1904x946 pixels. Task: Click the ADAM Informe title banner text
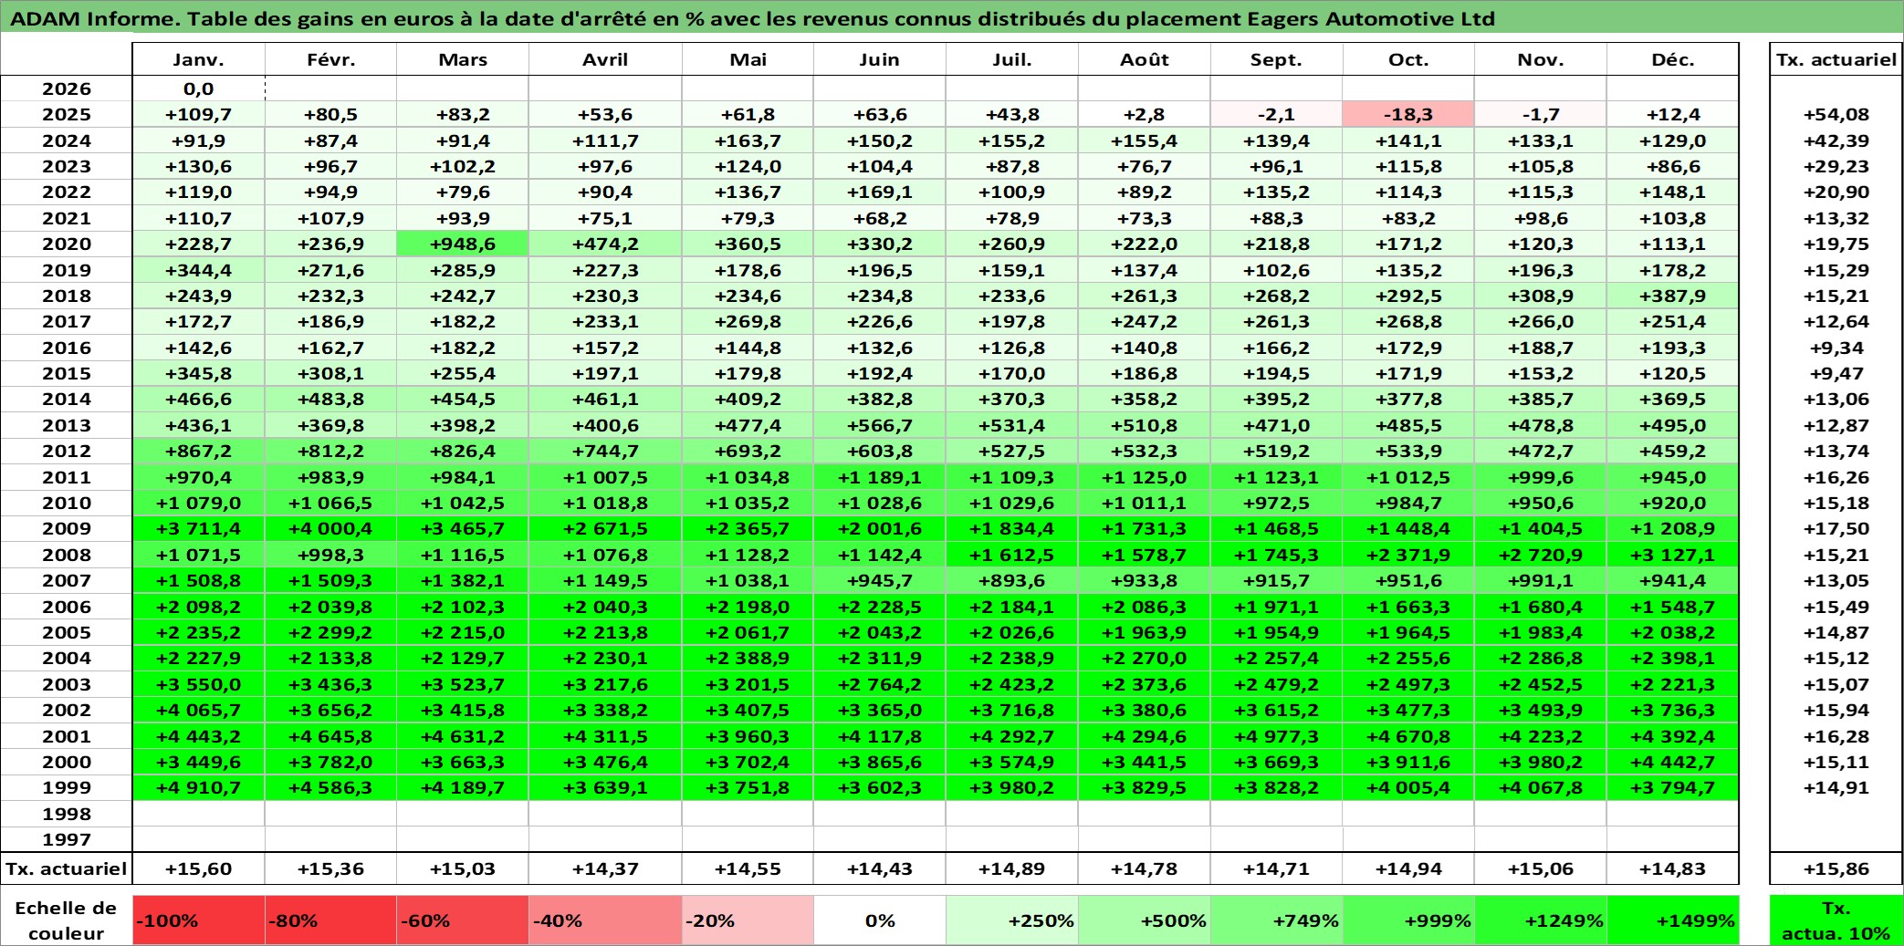752,18
